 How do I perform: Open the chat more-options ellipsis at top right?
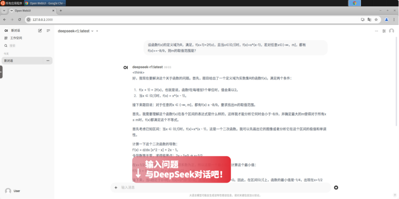[376, 31]
